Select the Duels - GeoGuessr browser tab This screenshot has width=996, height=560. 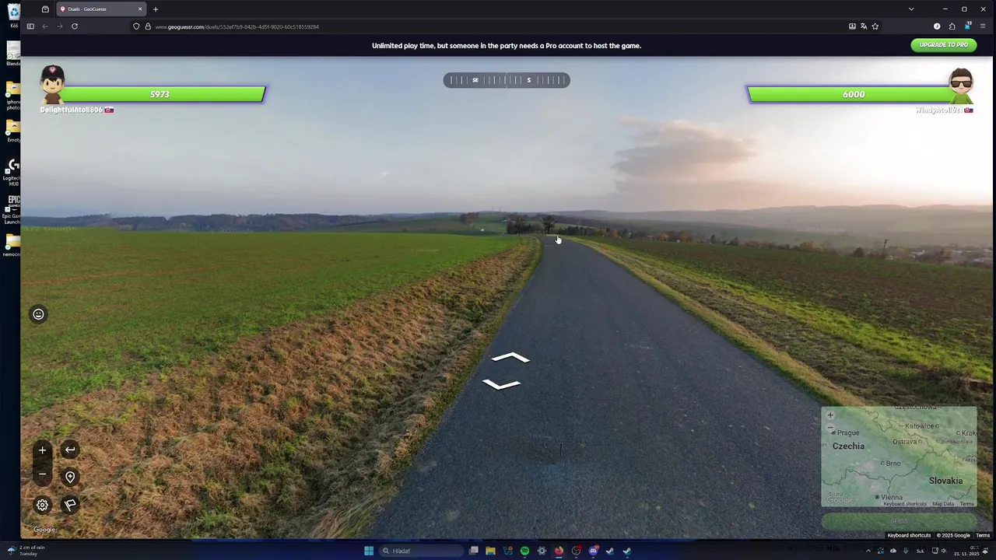[101, 9]
